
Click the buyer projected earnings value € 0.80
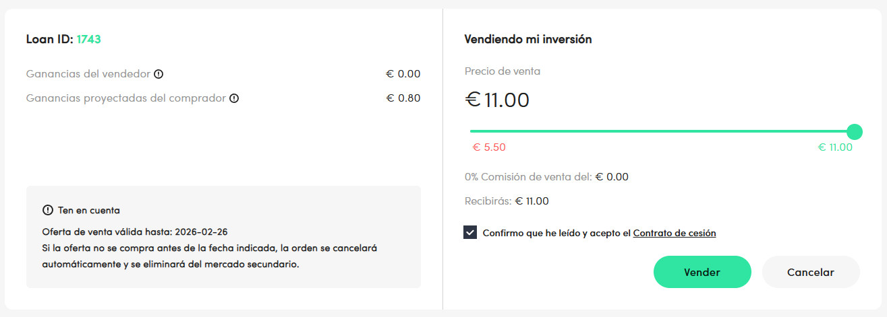pyautogui.click(x=403, y=98)
